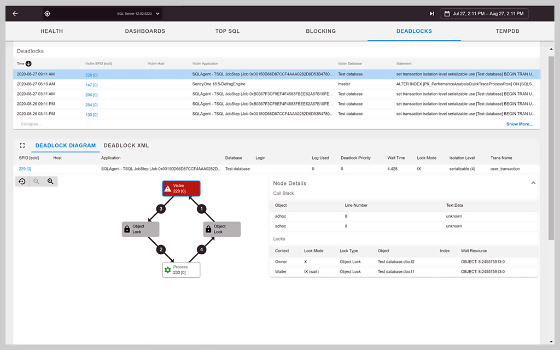Go back using the top-left arrow
Screen dimensions: 560x350
[x=15, y=13]
